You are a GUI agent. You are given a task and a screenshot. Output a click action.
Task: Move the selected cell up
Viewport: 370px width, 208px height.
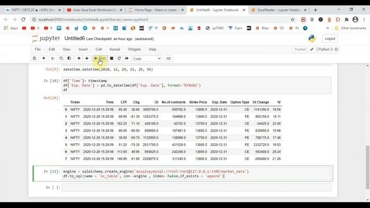pyautogui.click(x=79, y=58)
